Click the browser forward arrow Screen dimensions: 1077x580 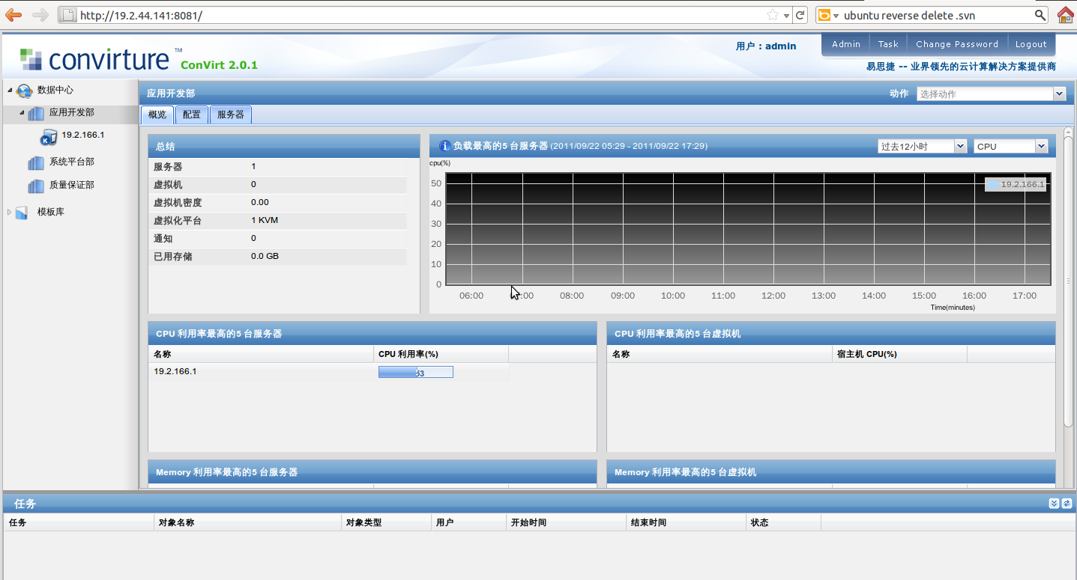(x=40, y=15)
